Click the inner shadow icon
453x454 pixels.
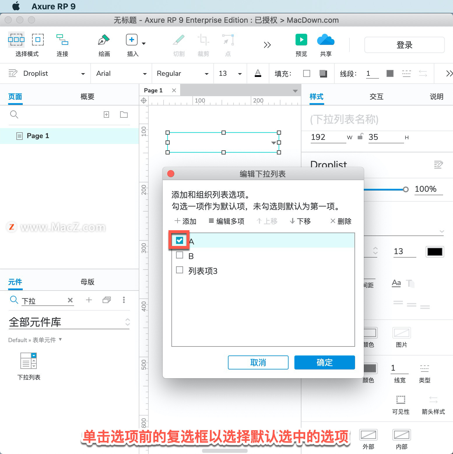tap(402, 435)
